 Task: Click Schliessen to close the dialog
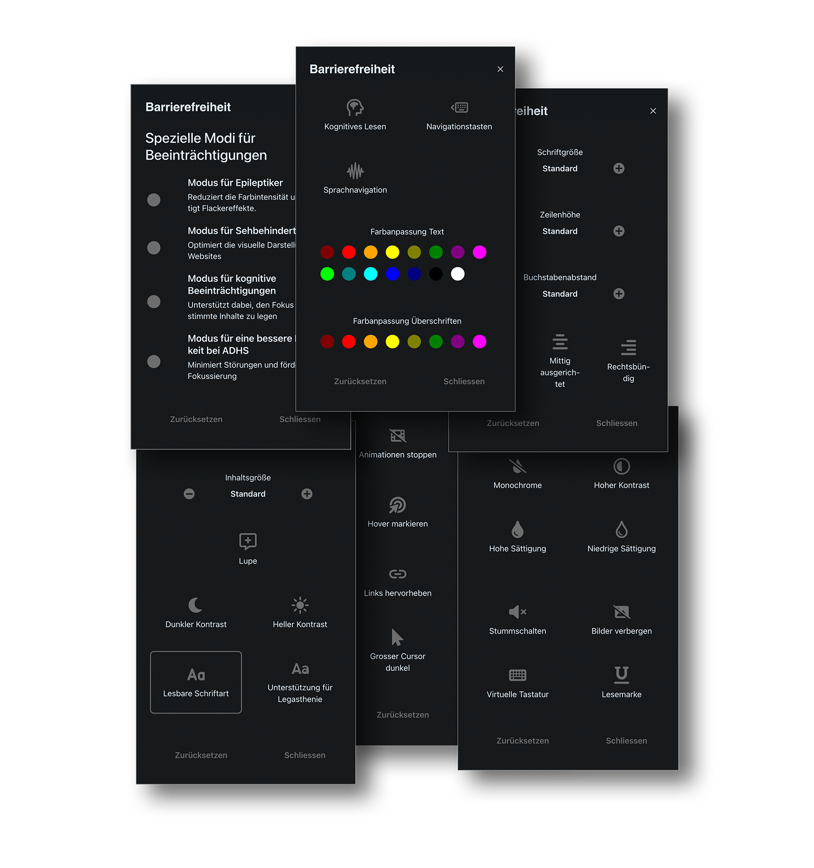click(x=464, y=381)
